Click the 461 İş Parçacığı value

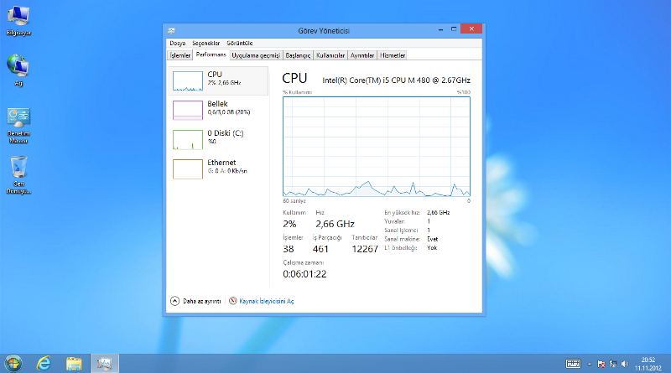(320, 249)
